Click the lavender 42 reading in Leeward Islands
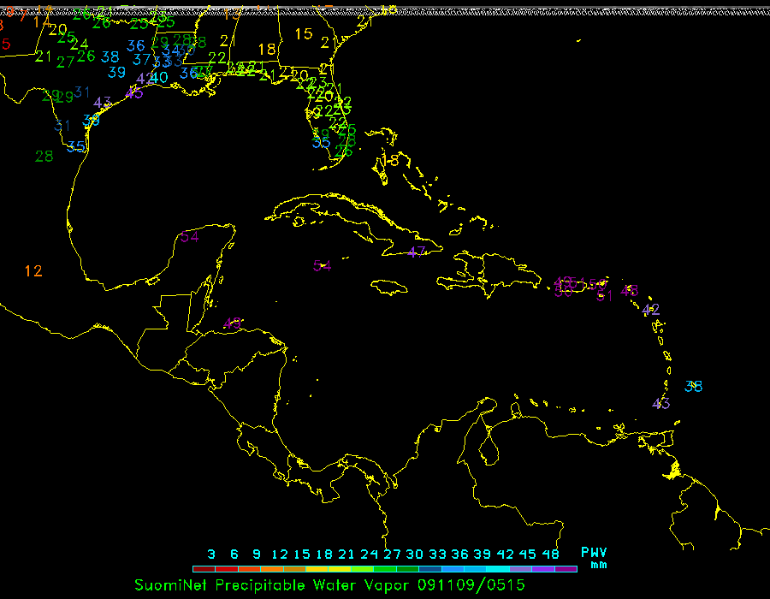Image resolution: width=770 pixels, height=599 pixels. coord(651,310)
